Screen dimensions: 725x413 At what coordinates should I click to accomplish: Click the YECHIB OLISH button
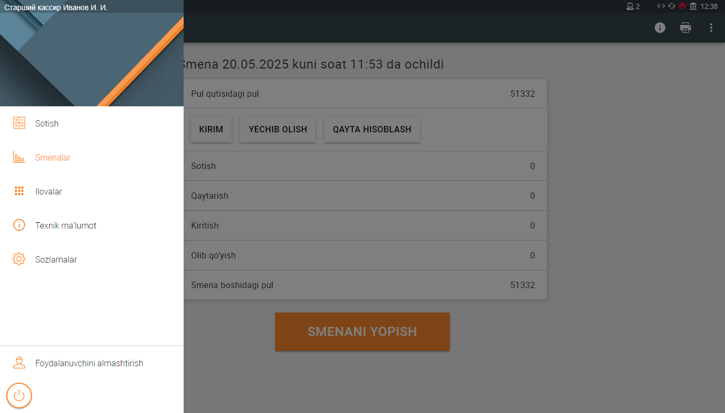[x=278, y=130]
